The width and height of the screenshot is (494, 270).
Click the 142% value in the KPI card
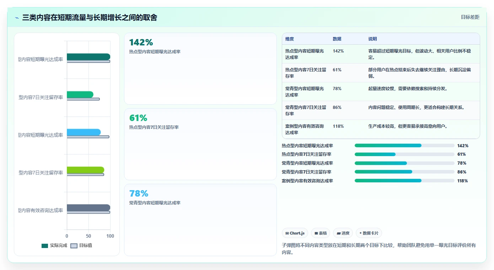(x=141, y=43)
